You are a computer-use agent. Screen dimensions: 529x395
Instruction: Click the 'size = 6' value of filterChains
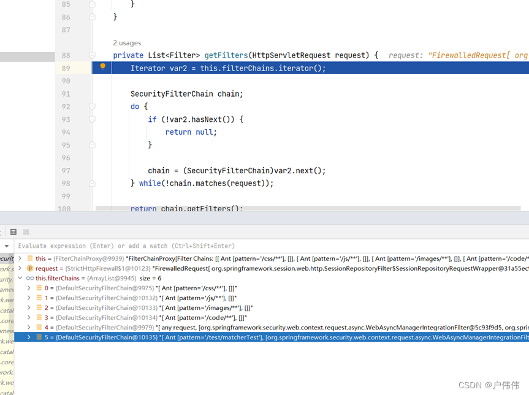pyautogui.click(x=150, y=278)
